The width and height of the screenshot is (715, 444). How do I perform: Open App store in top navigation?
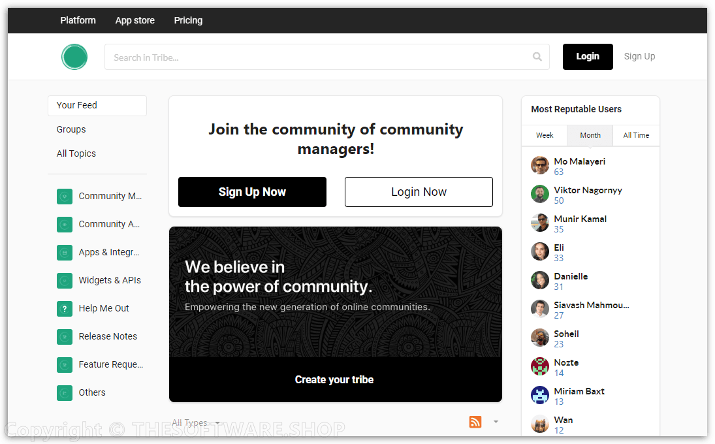click(135, 20)
